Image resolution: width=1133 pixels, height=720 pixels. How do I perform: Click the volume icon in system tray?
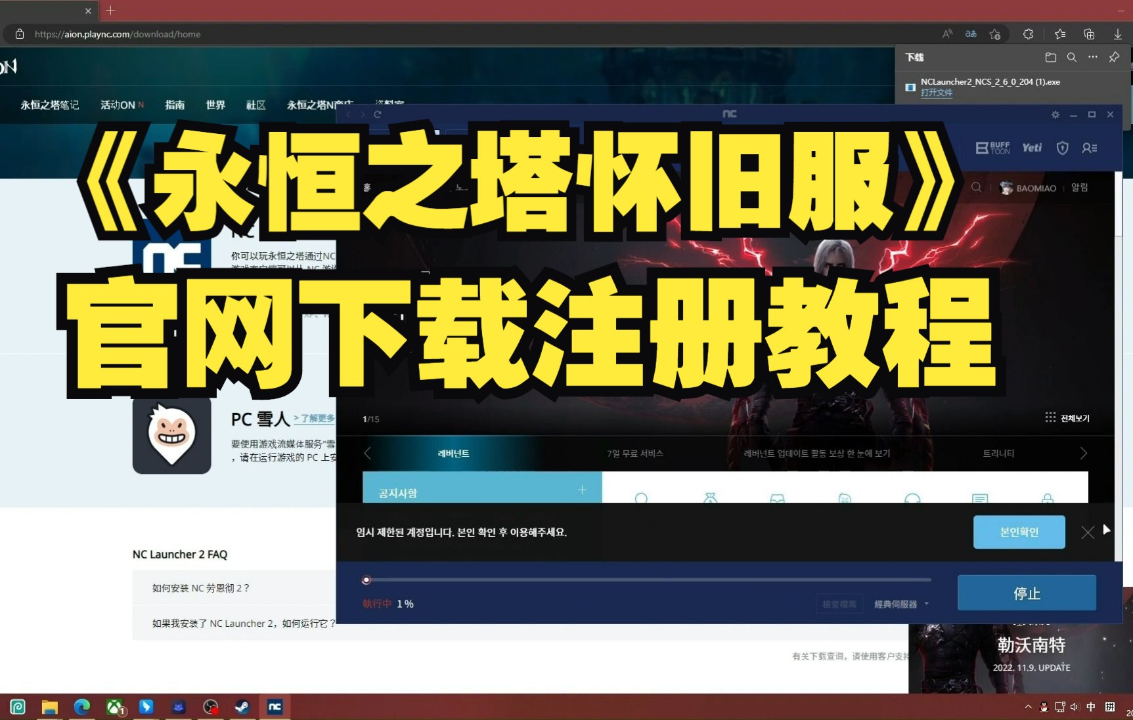pos(1075,707)
